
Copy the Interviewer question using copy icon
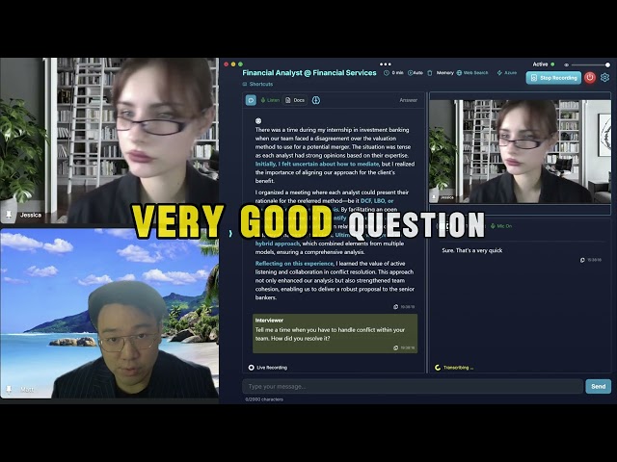tap(396, 347)
